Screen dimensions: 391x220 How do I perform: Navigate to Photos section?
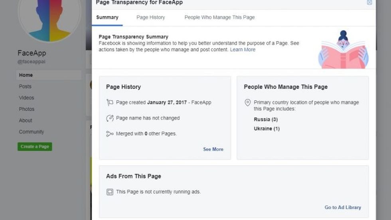[27, 109]
